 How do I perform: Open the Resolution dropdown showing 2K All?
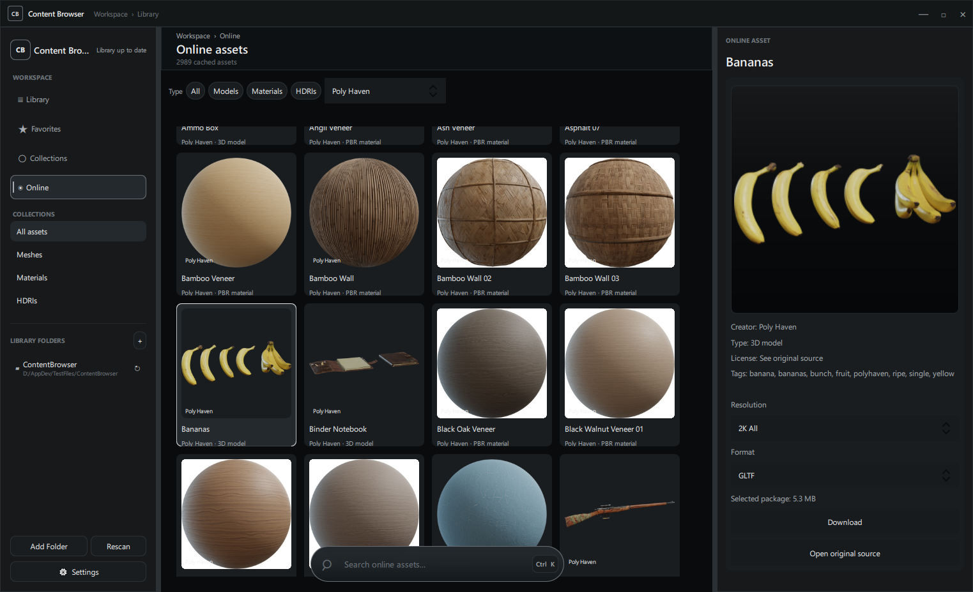845,429
